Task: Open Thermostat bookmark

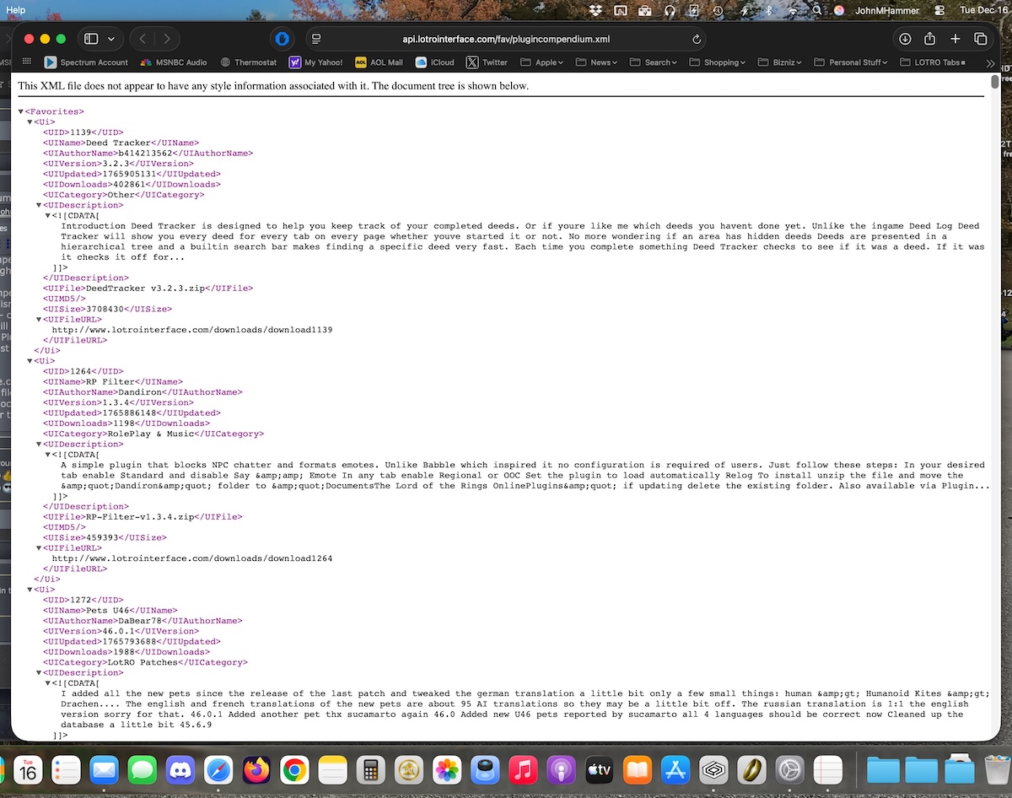Action: 248,62
